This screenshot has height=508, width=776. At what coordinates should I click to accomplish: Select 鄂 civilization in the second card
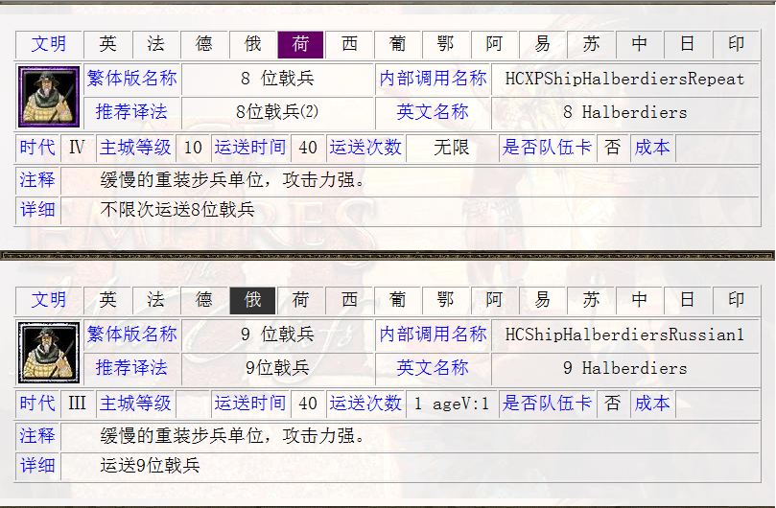point(445,300)
